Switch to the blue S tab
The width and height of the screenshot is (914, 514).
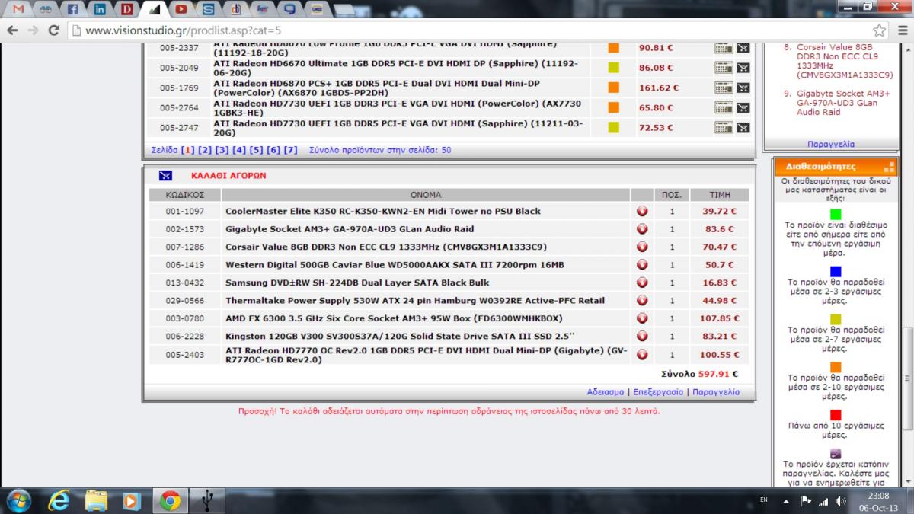click(209, 9)
